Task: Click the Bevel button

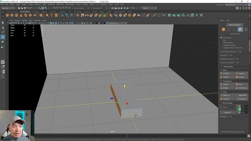Action: coord(242,84)
